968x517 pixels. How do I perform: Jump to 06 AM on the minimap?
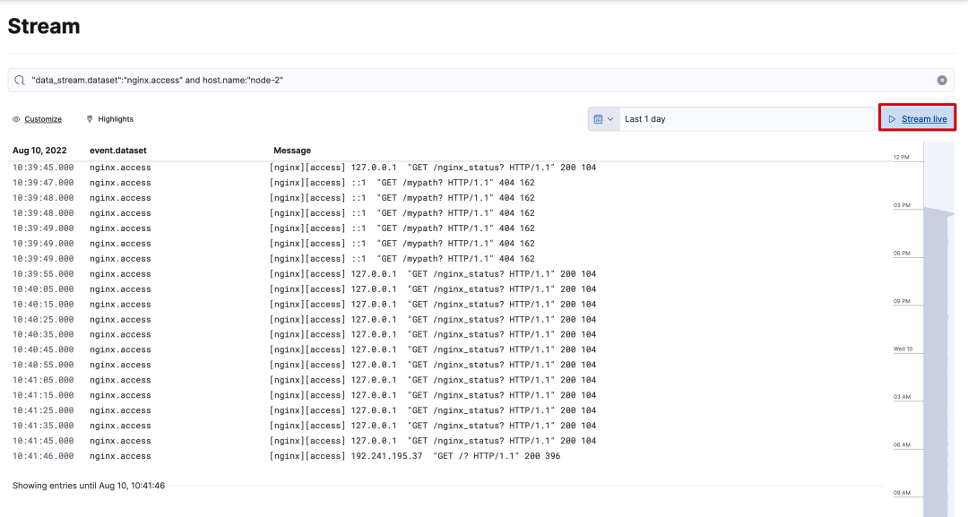tap(902, 444)
